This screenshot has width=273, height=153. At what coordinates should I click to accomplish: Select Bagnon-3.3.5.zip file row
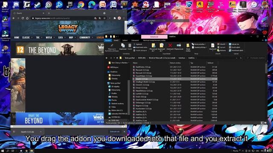[175, 106]
